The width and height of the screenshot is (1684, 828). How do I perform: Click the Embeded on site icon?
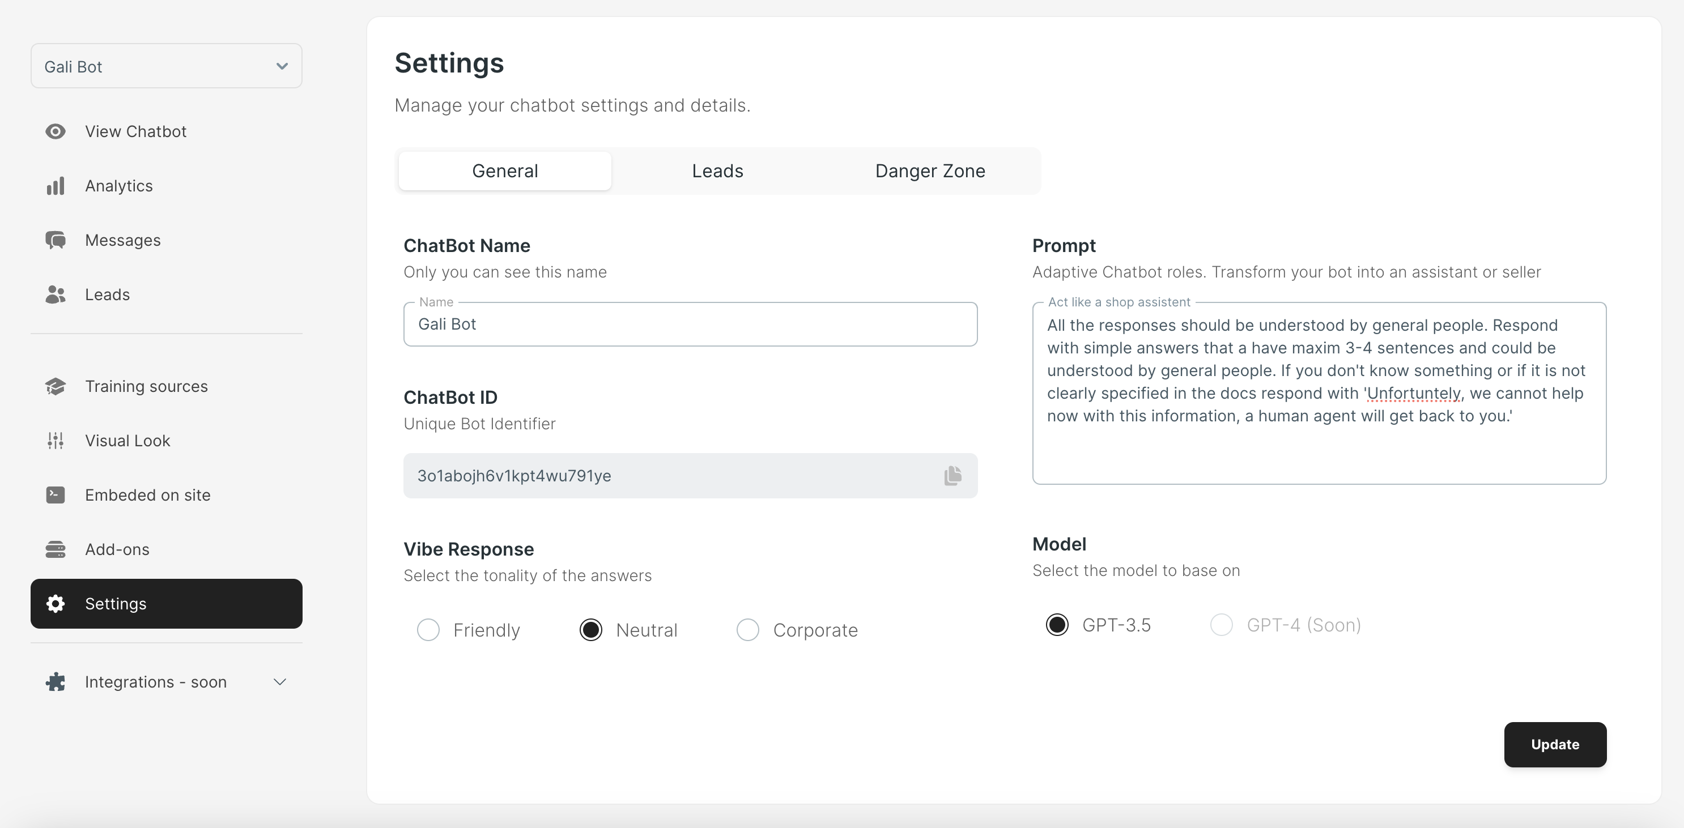(55, 494)
